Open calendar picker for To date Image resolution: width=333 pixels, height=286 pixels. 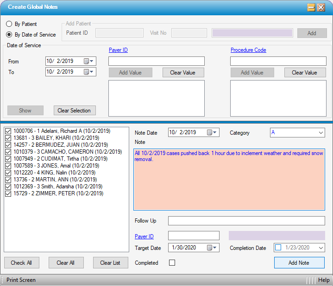88,72
